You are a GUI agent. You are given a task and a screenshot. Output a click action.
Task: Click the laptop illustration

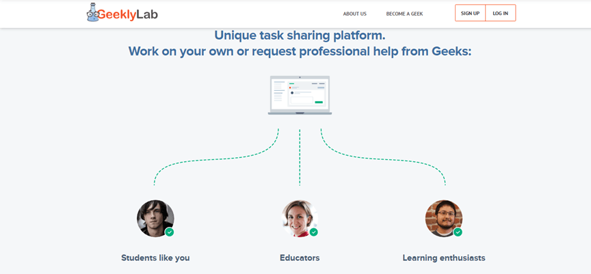[300, 95]
